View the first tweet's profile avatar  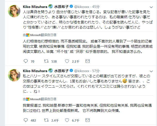[14, 11]
